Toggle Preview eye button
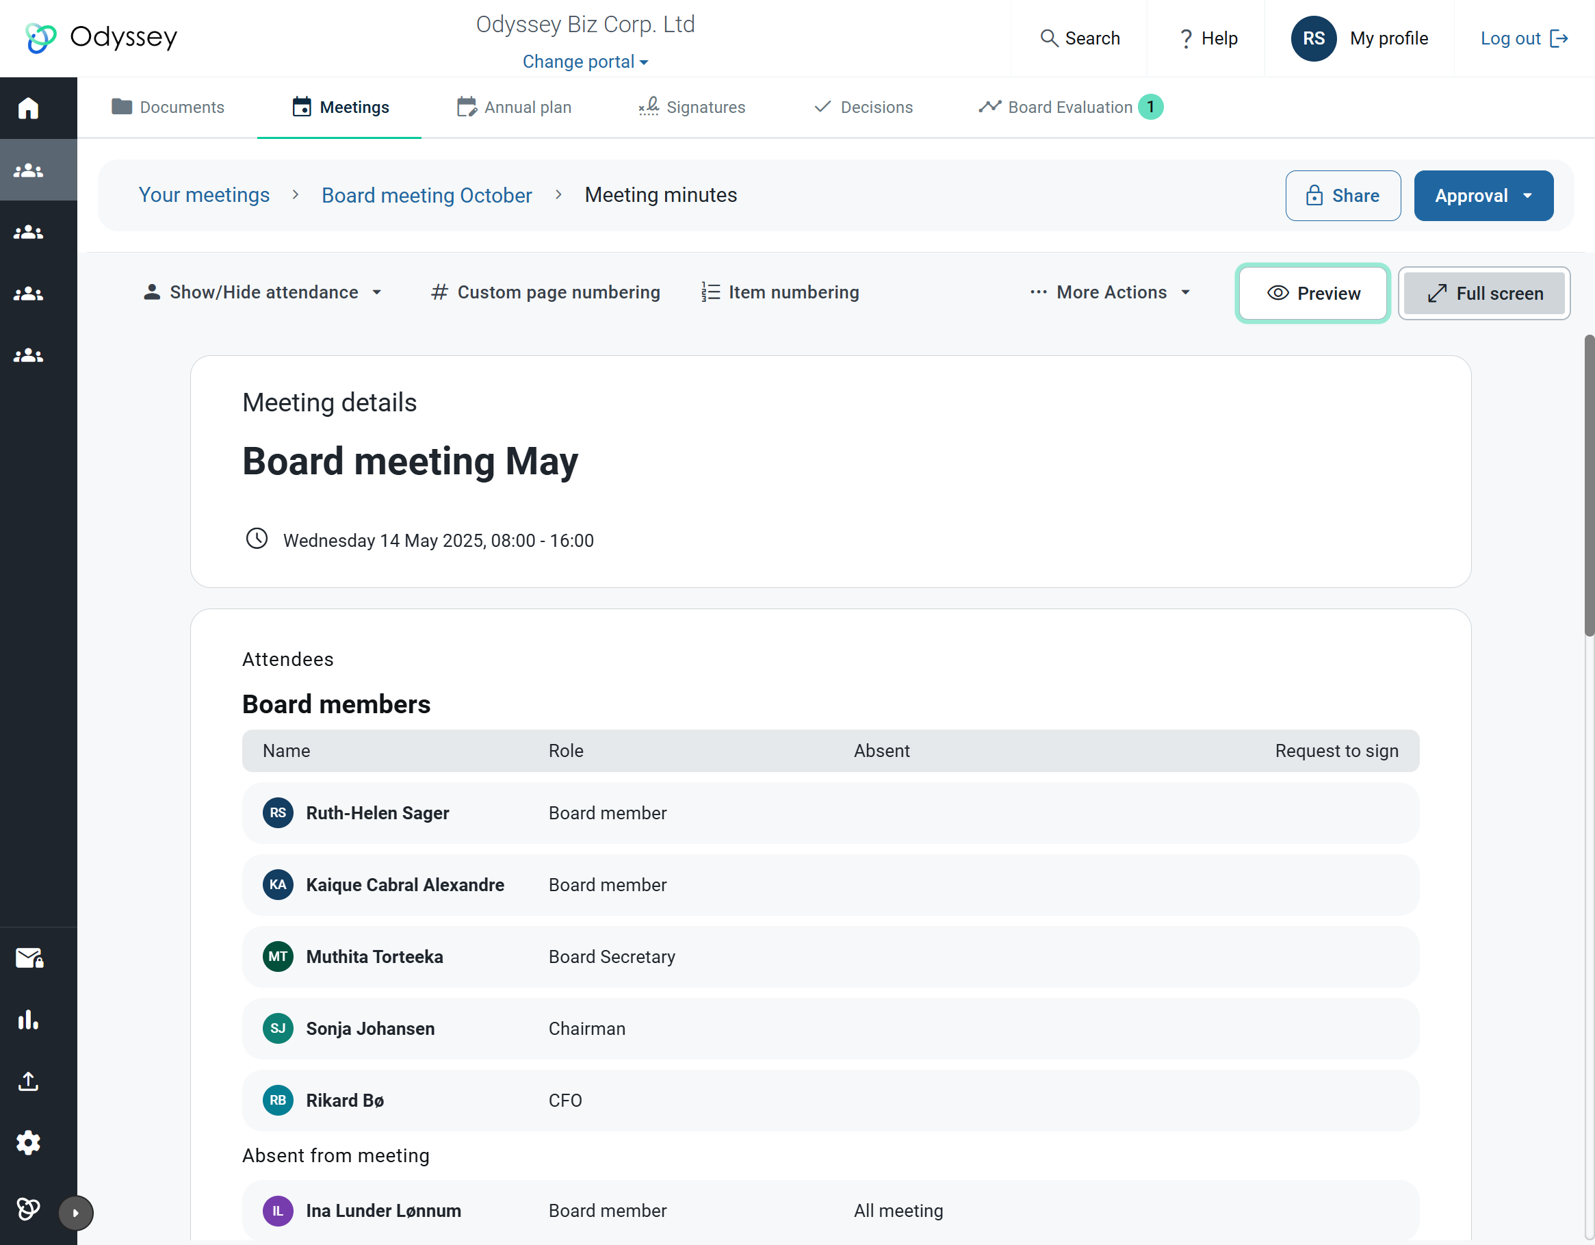The height and width of the screenshot is (1245, 1595). tap(1312, 293)
